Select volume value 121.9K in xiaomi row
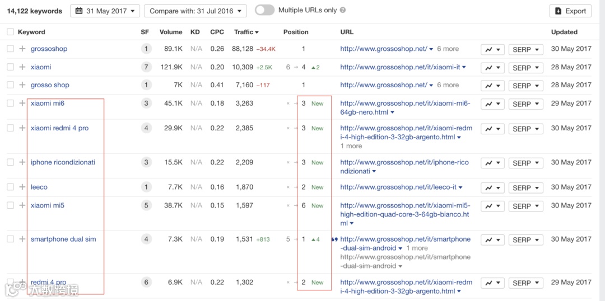The image size is (605, 301). point(171,67)
